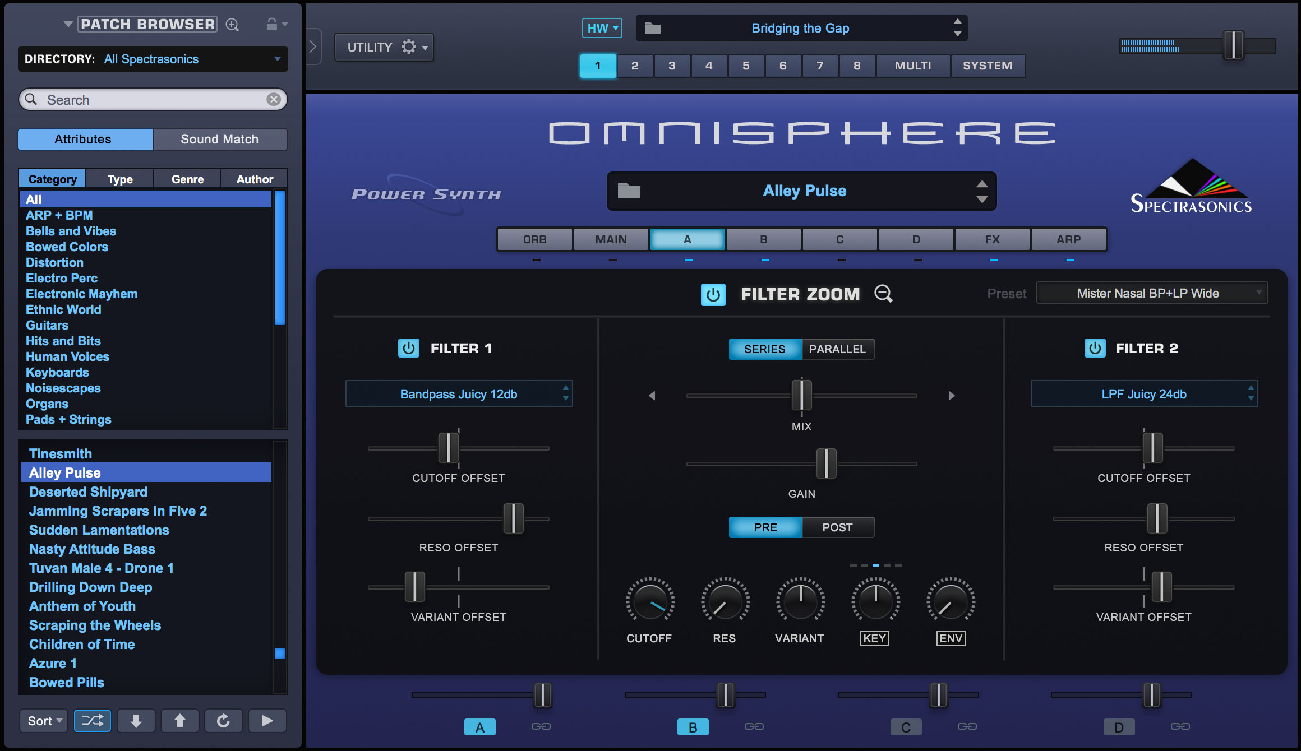Click the lock icon in patch browser

pos(272,24)
